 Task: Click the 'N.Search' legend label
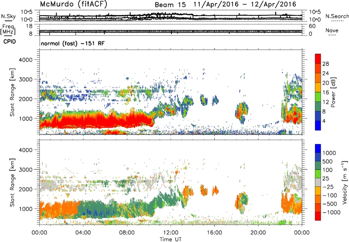click(337, 16)
